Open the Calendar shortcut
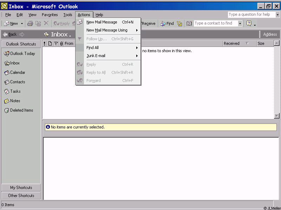281x210 pixels. (14, 72)
